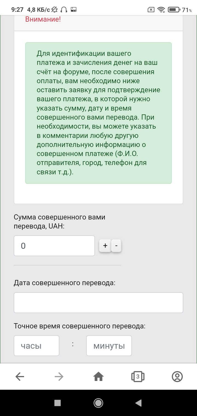197x416 pixels.
Task: Tap the clock showing 9:27
Action: tap(17, 10)
